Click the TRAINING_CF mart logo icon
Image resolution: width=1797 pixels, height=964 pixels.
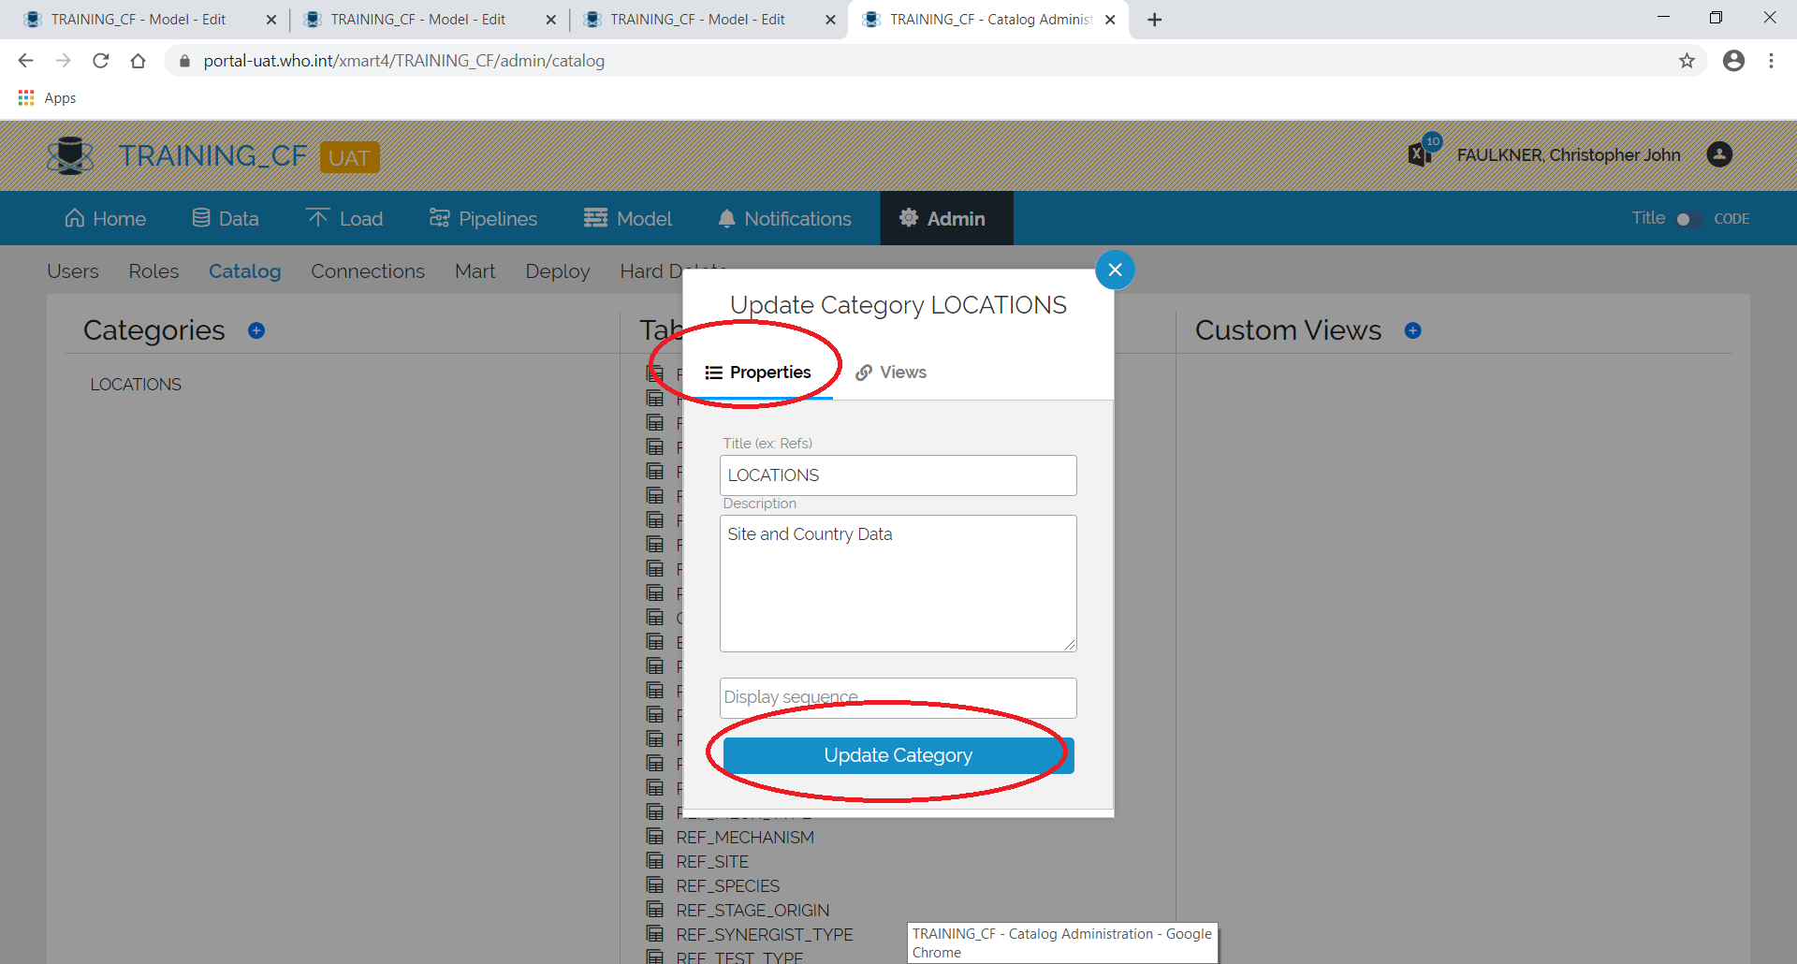tap(70, 155)
